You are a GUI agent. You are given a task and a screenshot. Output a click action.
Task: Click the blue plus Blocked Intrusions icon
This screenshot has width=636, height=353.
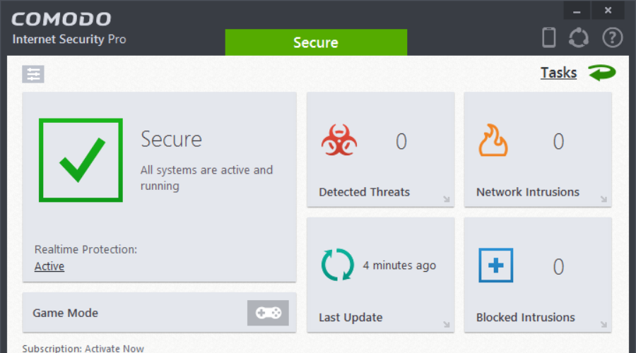[495, 265]
